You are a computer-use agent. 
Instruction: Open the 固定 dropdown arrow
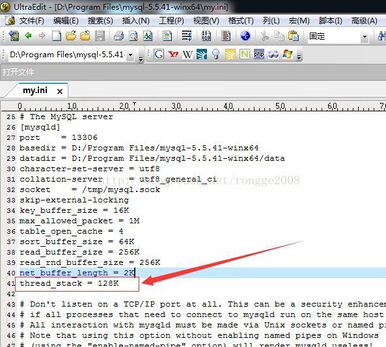[x=365, y=37]
